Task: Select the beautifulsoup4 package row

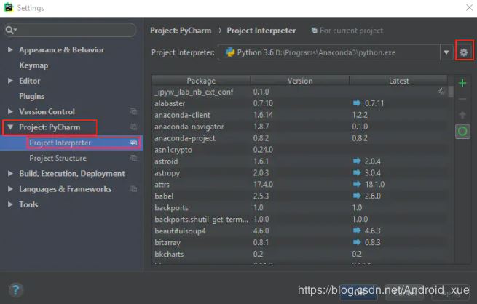Action: click(300, 231)
